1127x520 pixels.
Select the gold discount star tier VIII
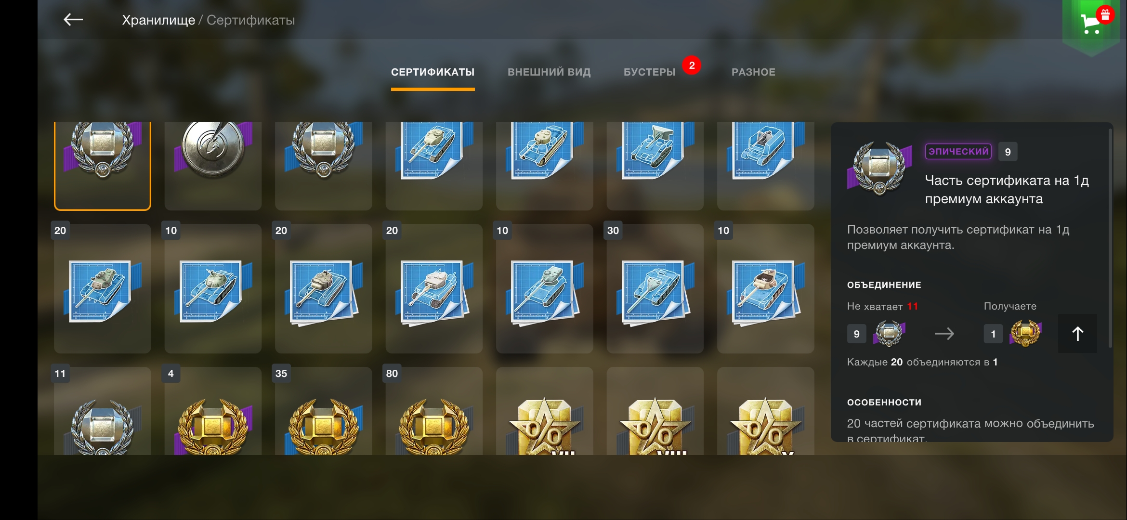click(655, 411)
